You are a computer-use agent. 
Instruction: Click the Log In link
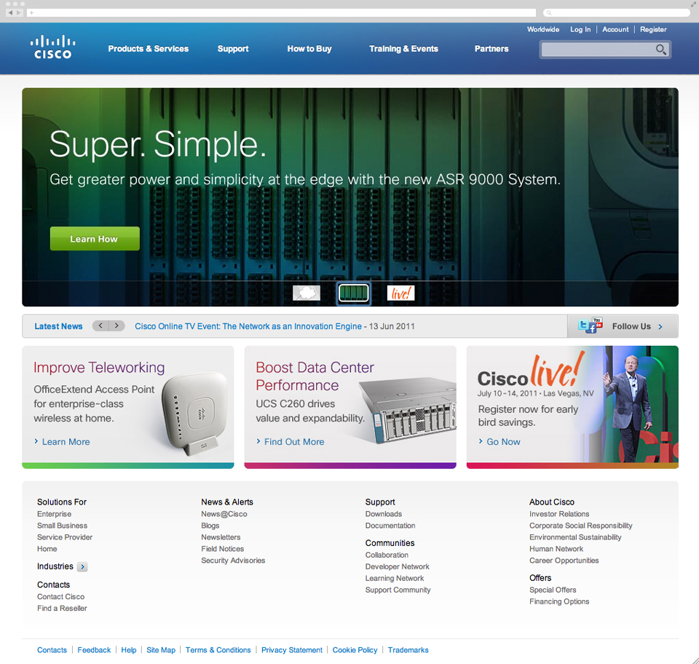580,29
